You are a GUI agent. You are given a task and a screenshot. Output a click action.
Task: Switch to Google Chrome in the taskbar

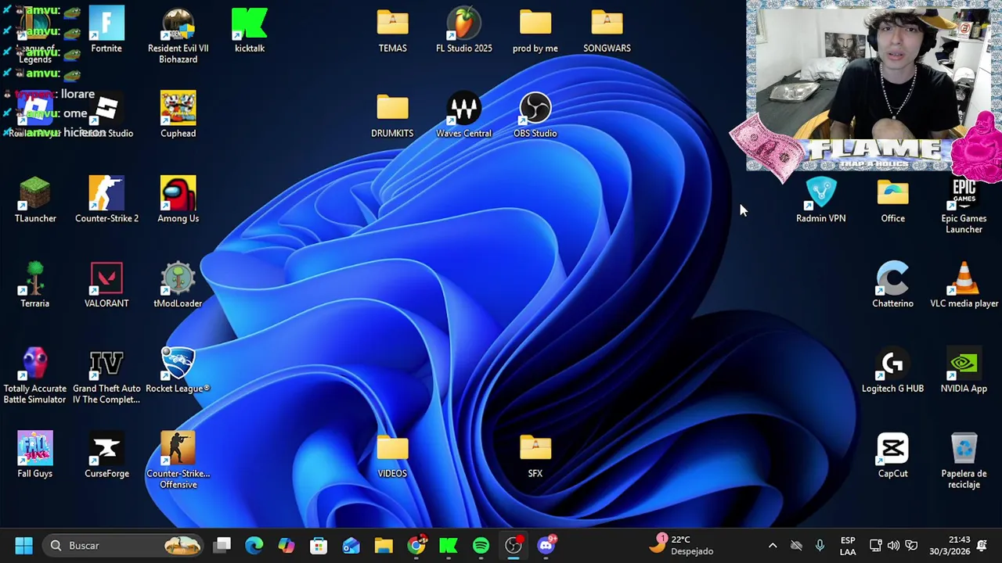coord(416,545)
